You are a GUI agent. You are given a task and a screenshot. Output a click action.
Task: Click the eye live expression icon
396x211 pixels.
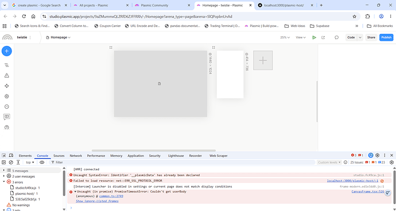coord(42,163)
